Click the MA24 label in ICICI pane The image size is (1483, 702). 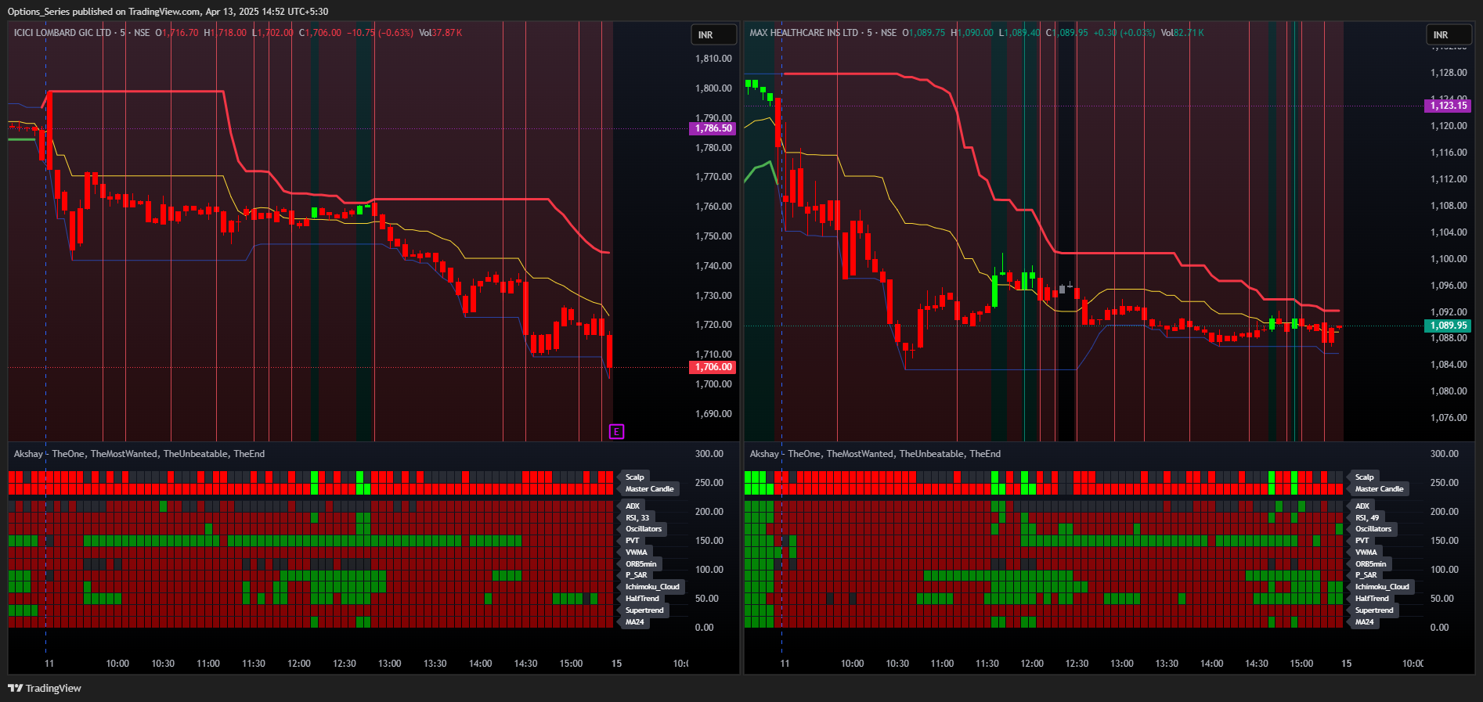634,622
